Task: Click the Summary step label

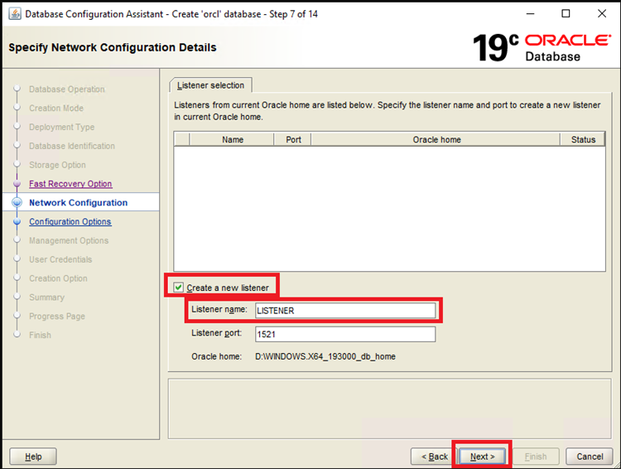Action: (46, 297)
